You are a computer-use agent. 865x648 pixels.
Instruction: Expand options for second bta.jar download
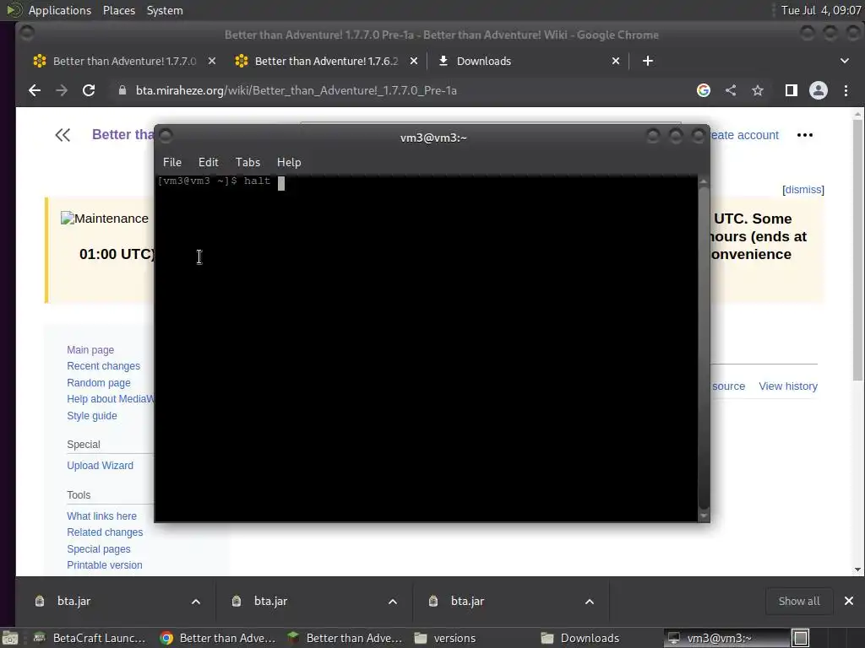tap(393, 601)
